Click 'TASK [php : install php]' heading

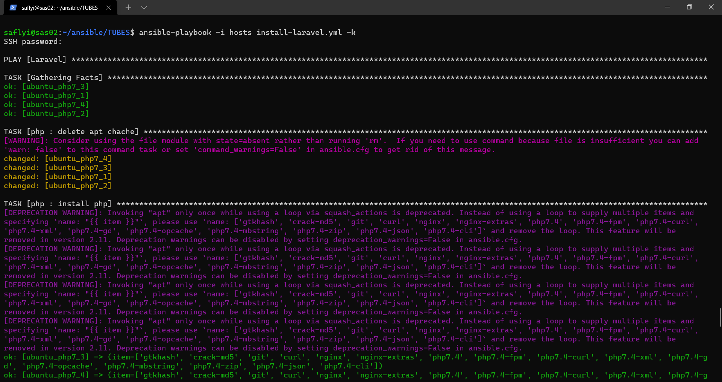click(58, 204)
